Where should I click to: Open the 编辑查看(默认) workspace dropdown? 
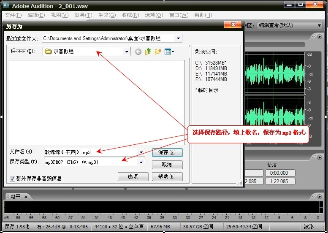point(319,25)
